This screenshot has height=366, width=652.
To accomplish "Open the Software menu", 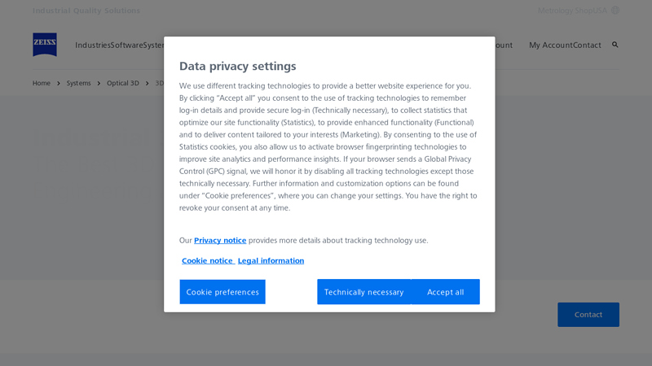I will point(126,46).
